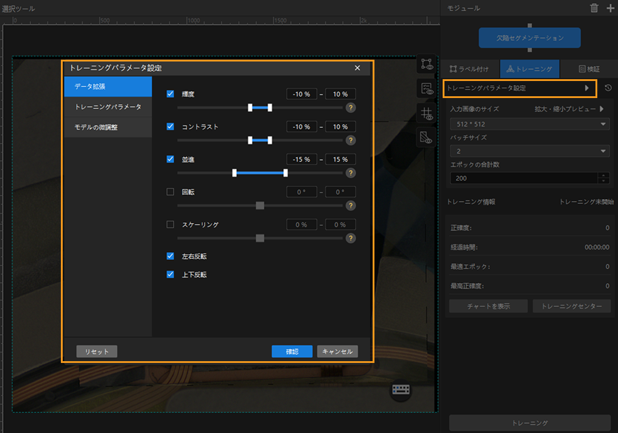
Task: Open the input image size 512 * 512 dropdown
Action: point(530,124)
